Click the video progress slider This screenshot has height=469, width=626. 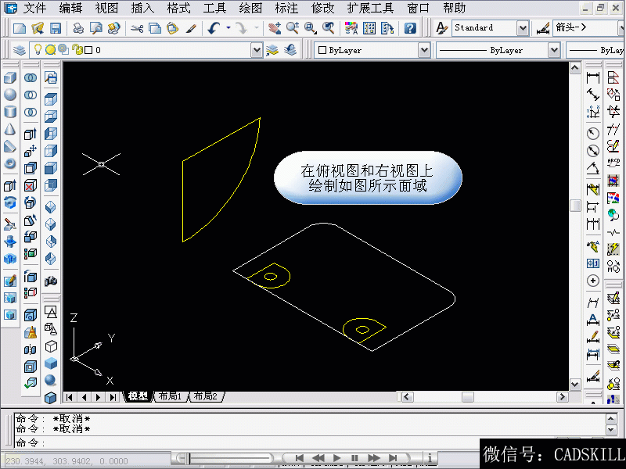(227, 458)
